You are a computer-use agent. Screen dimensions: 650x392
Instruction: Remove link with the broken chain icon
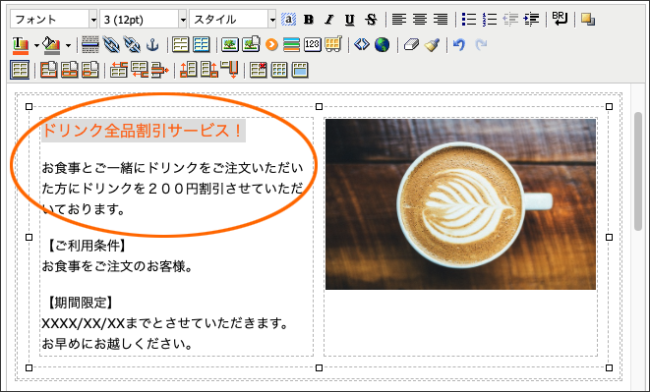pyautogui.click(x=132, y=45)
